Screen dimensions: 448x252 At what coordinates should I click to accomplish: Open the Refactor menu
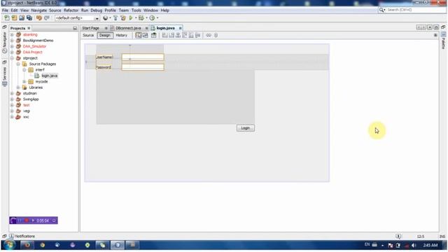pyautogui.click(x=71, y=10)
